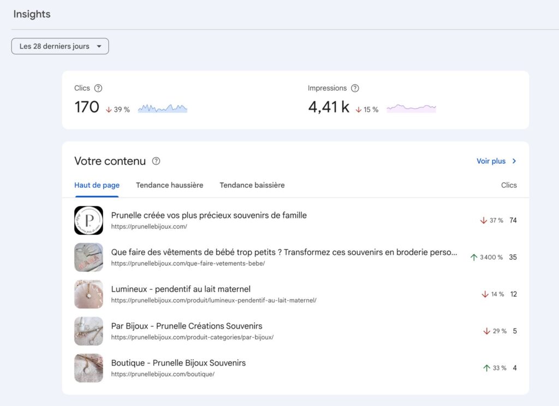The width and height of the screenshot is (559, 406).
Task: Click the prunellebijoux.com/boutique/ URL
Action: pos(163,374)
